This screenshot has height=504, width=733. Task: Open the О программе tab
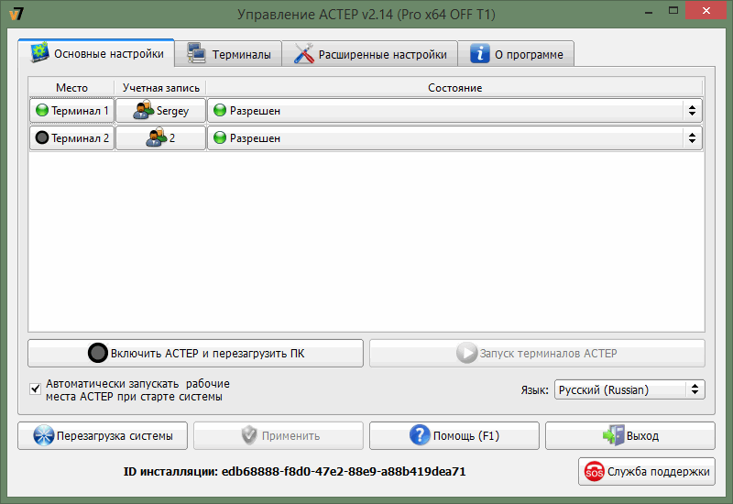517,54
